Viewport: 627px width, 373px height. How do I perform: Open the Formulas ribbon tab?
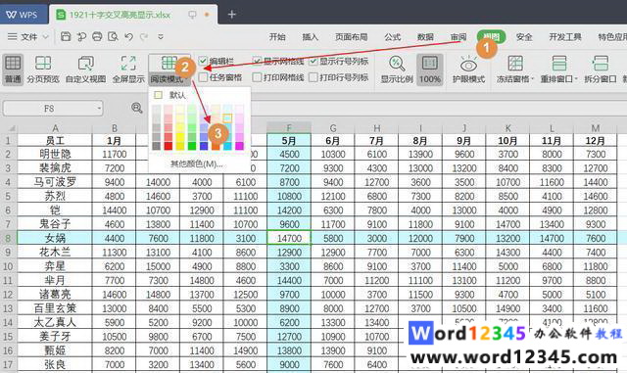(x=392, y=37)
